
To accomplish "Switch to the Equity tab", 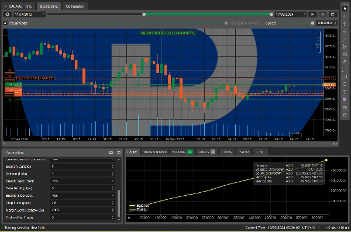I will [x=132, y=152].
